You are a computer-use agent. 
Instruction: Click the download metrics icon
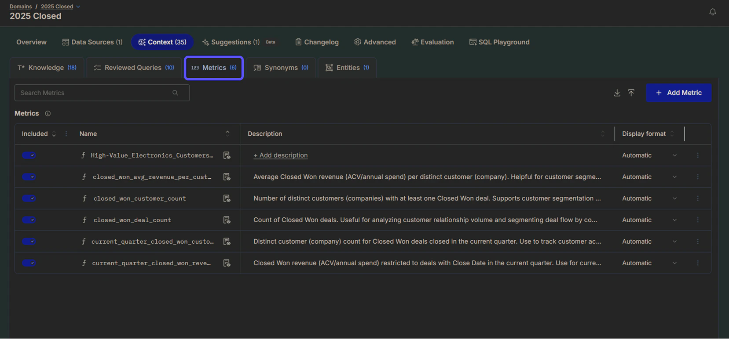617,93
